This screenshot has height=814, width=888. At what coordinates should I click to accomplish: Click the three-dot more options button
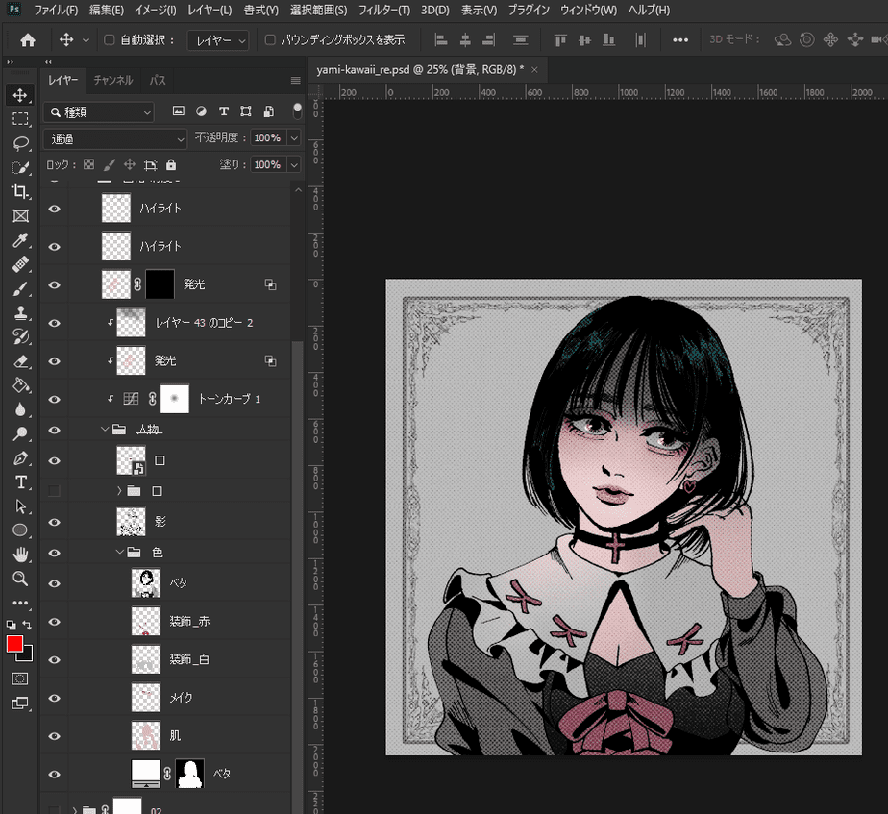[x=680, y=40]
